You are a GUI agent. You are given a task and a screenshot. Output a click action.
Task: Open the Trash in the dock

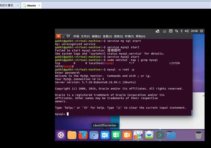tap(199, 135)
